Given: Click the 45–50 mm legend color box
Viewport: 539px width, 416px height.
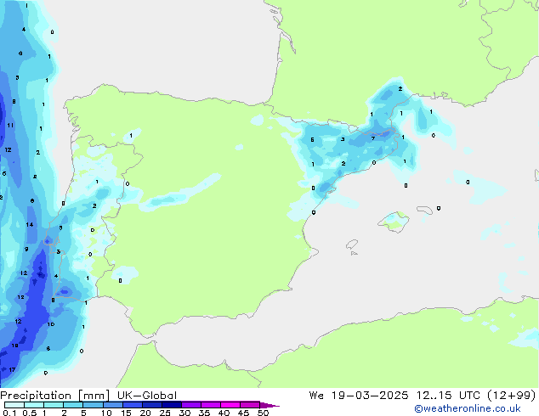Looking at the screenshot, I should (250, 405).
